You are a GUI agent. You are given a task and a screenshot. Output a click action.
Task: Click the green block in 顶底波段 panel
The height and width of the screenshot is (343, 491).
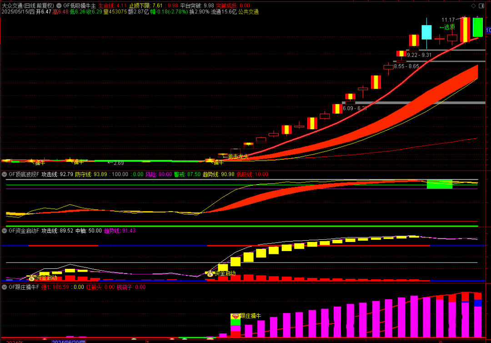point(440,184)
